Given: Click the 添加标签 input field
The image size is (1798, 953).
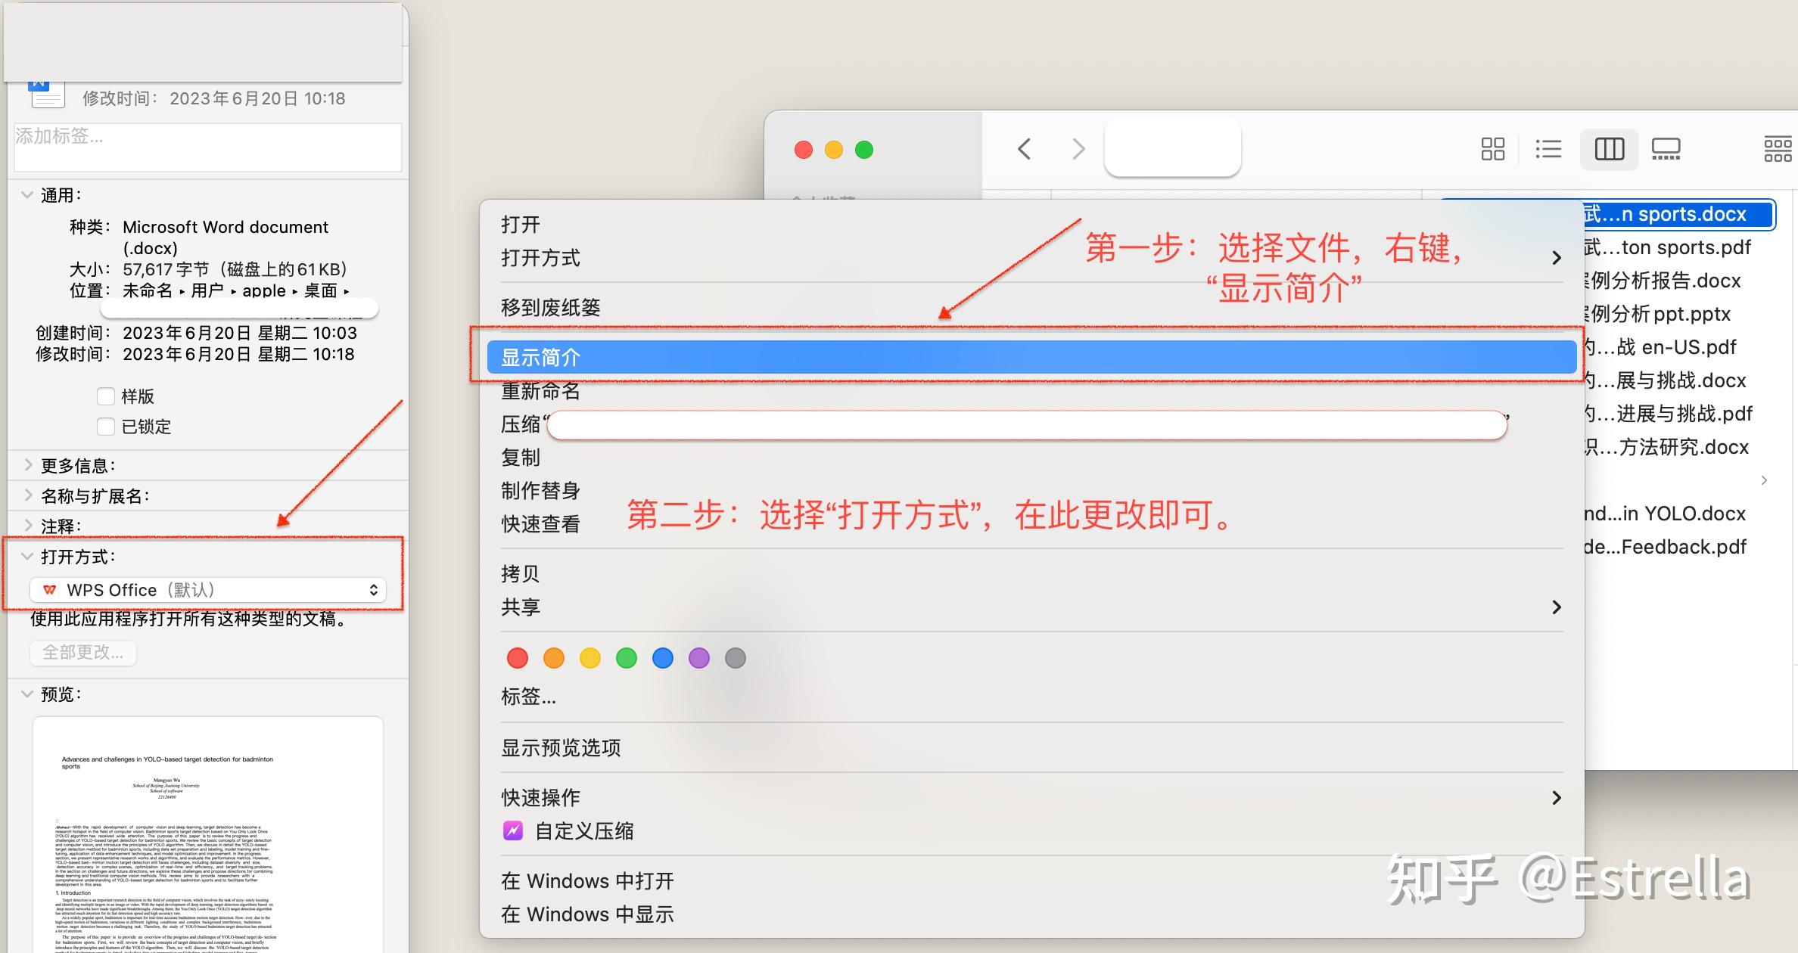Looking at the screenshot, I should (x=207, y=140).
